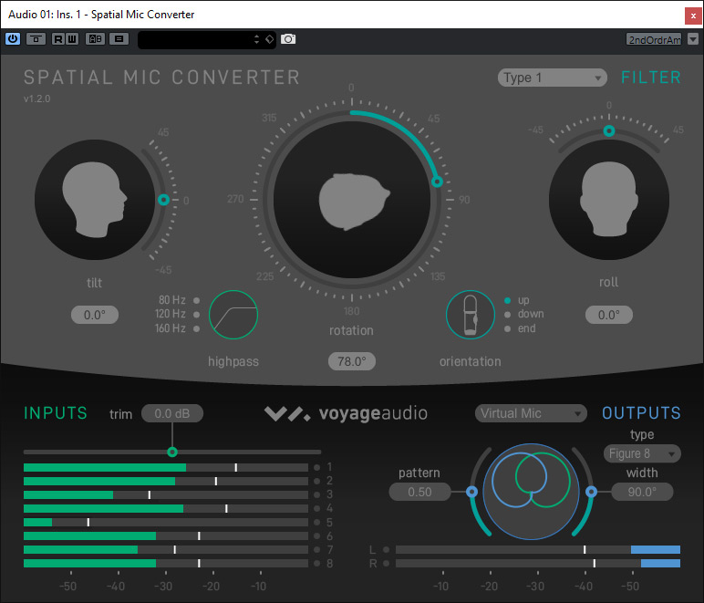Image resolution: width=704 pixels, height=603 pixels.
Task: Open the 2ndOrdrAm preset menu arrow
Action: pos(693,39)
